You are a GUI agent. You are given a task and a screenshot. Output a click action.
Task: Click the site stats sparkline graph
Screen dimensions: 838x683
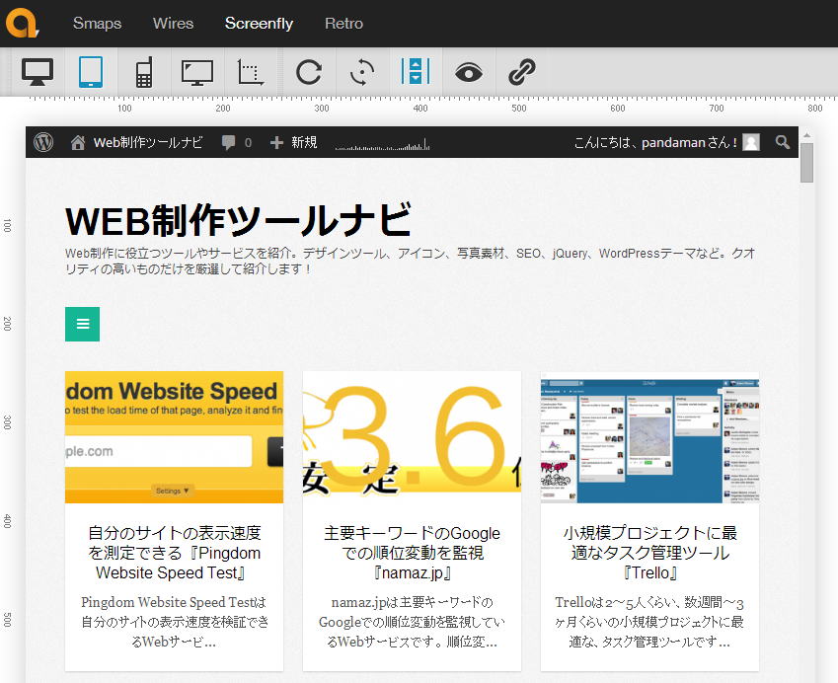coord(383,144)
